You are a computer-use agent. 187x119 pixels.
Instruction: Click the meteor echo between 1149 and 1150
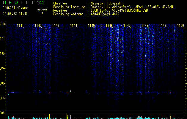pyautogui.click(x=171, y=92)
